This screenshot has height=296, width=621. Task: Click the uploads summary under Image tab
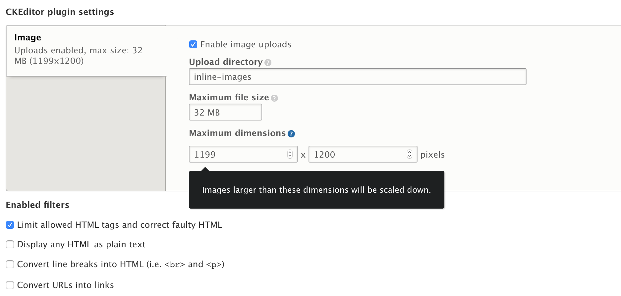click(78, 56)
